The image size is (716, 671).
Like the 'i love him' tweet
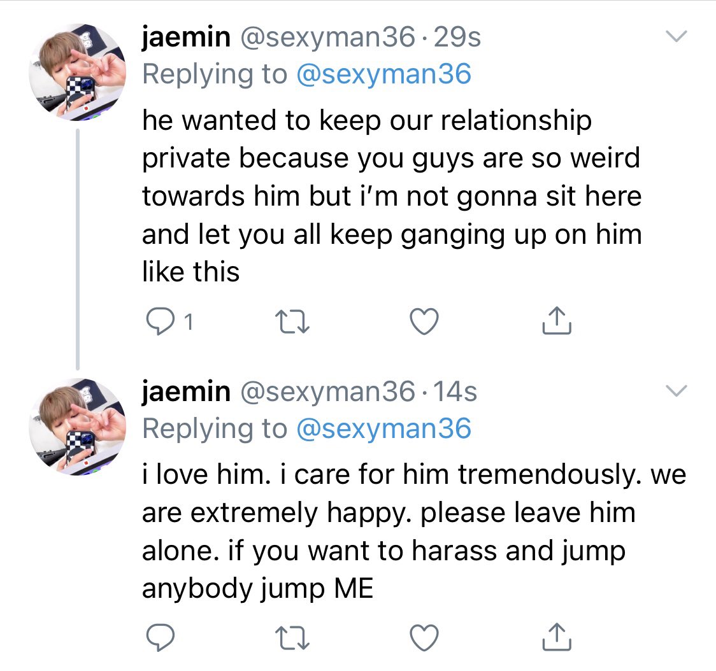(x=424, y=637)
